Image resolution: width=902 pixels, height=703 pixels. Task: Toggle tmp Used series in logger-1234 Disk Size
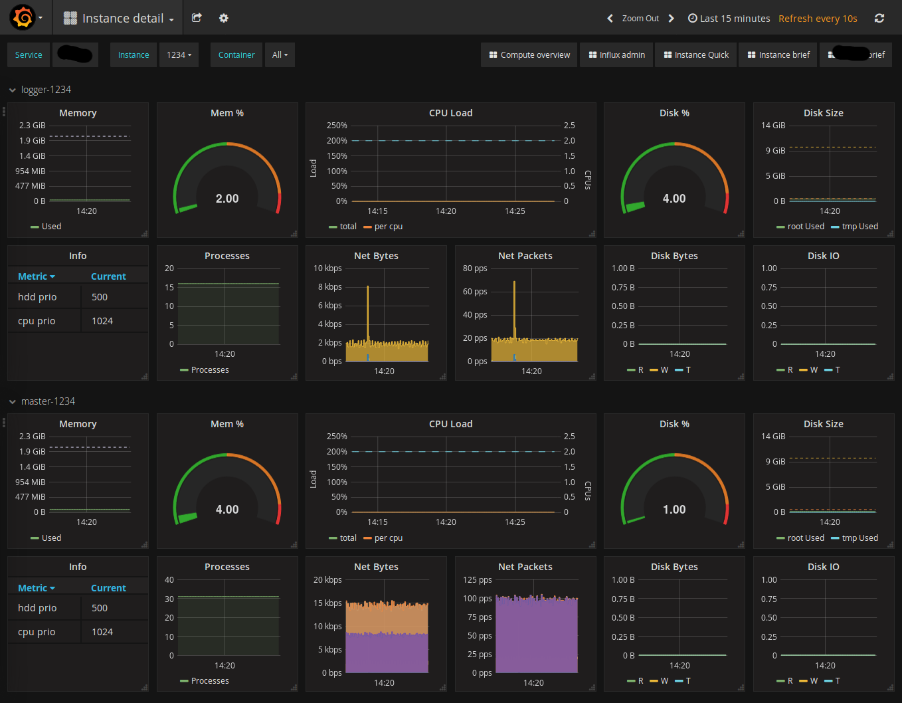coord(860,227)
